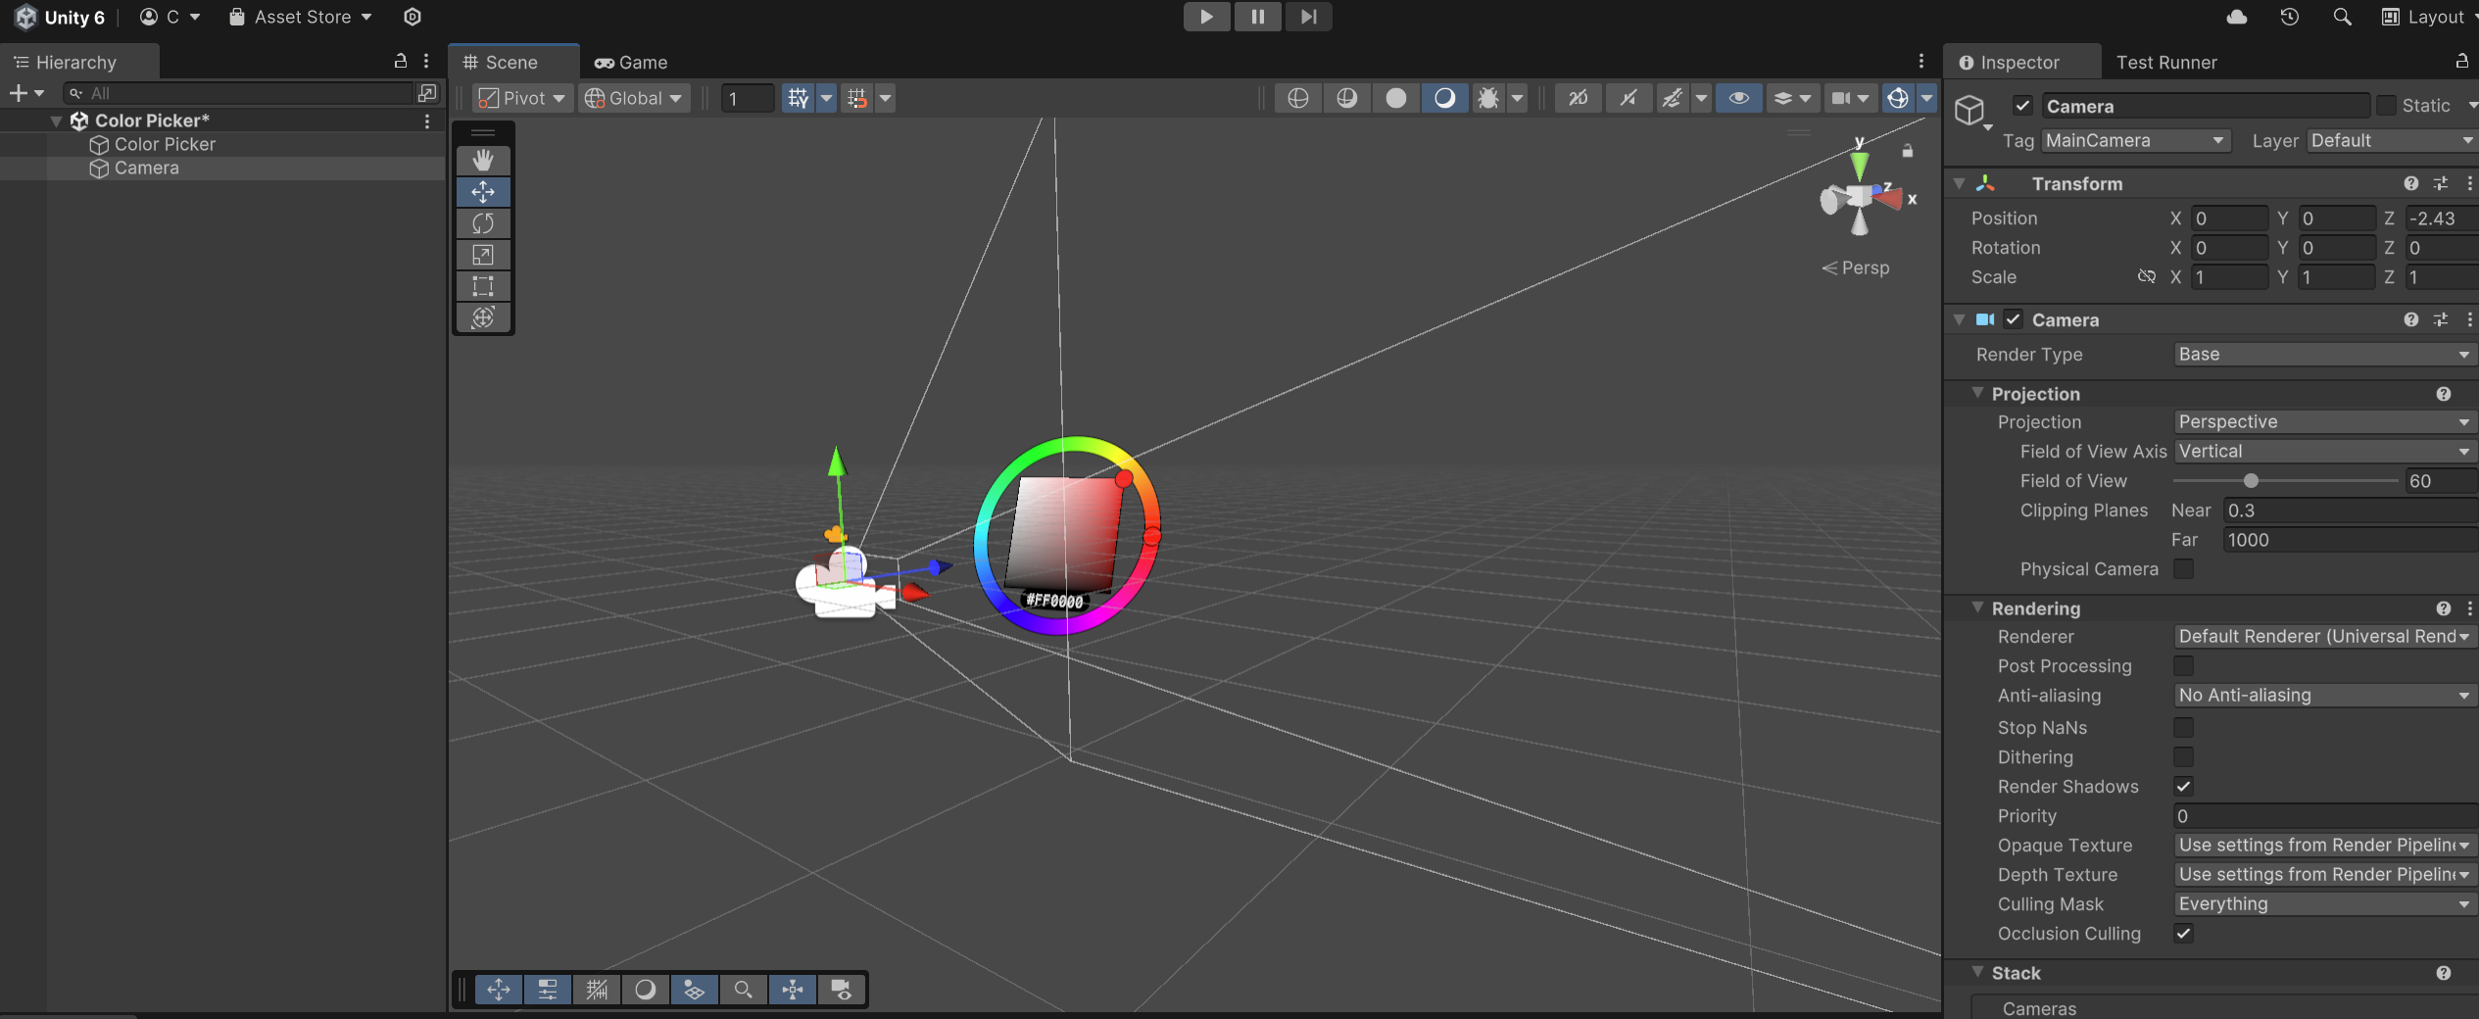This screenshot has height=1019, width=2479.
Task: Open the Tag MainCamera dropdown
Action: 2136,141
